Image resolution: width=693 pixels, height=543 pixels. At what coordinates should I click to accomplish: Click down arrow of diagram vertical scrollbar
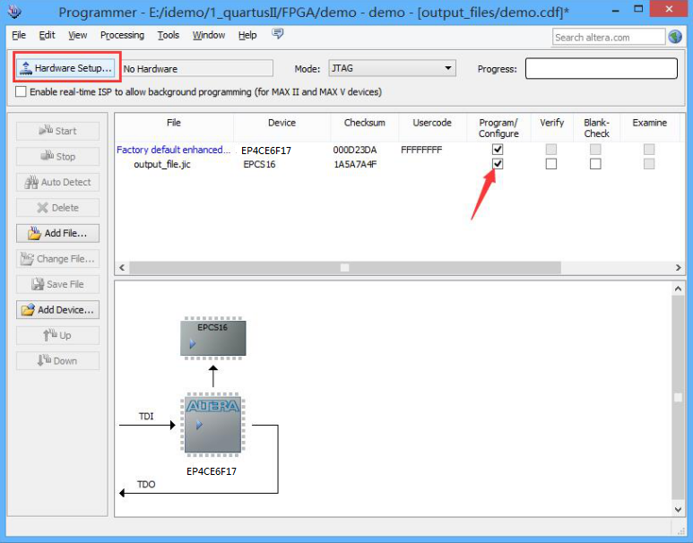(679, 508)
